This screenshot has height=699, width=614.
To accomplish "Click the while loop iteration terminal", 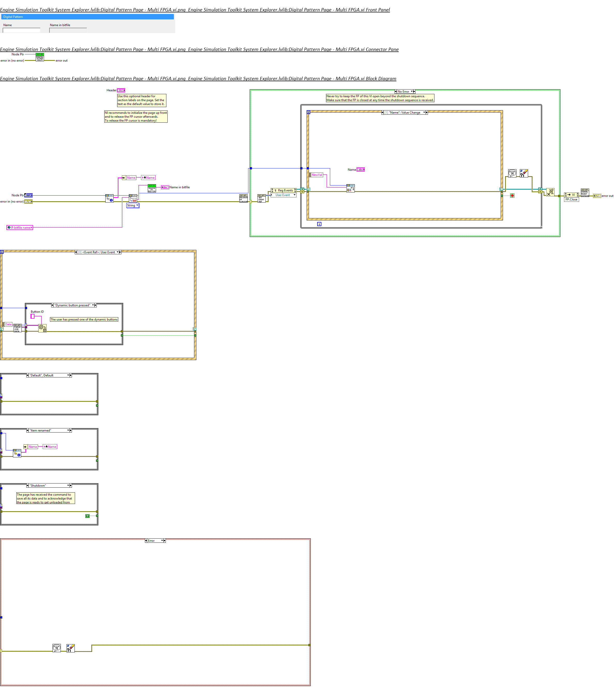I will point(319,224).
